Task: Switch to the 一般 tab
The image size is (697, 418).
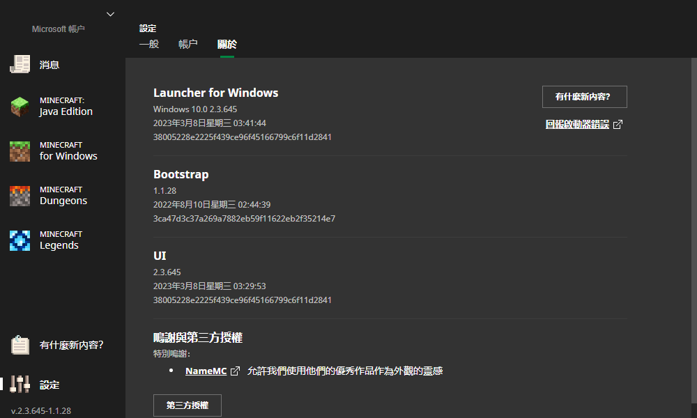Action: pos(149,44)
